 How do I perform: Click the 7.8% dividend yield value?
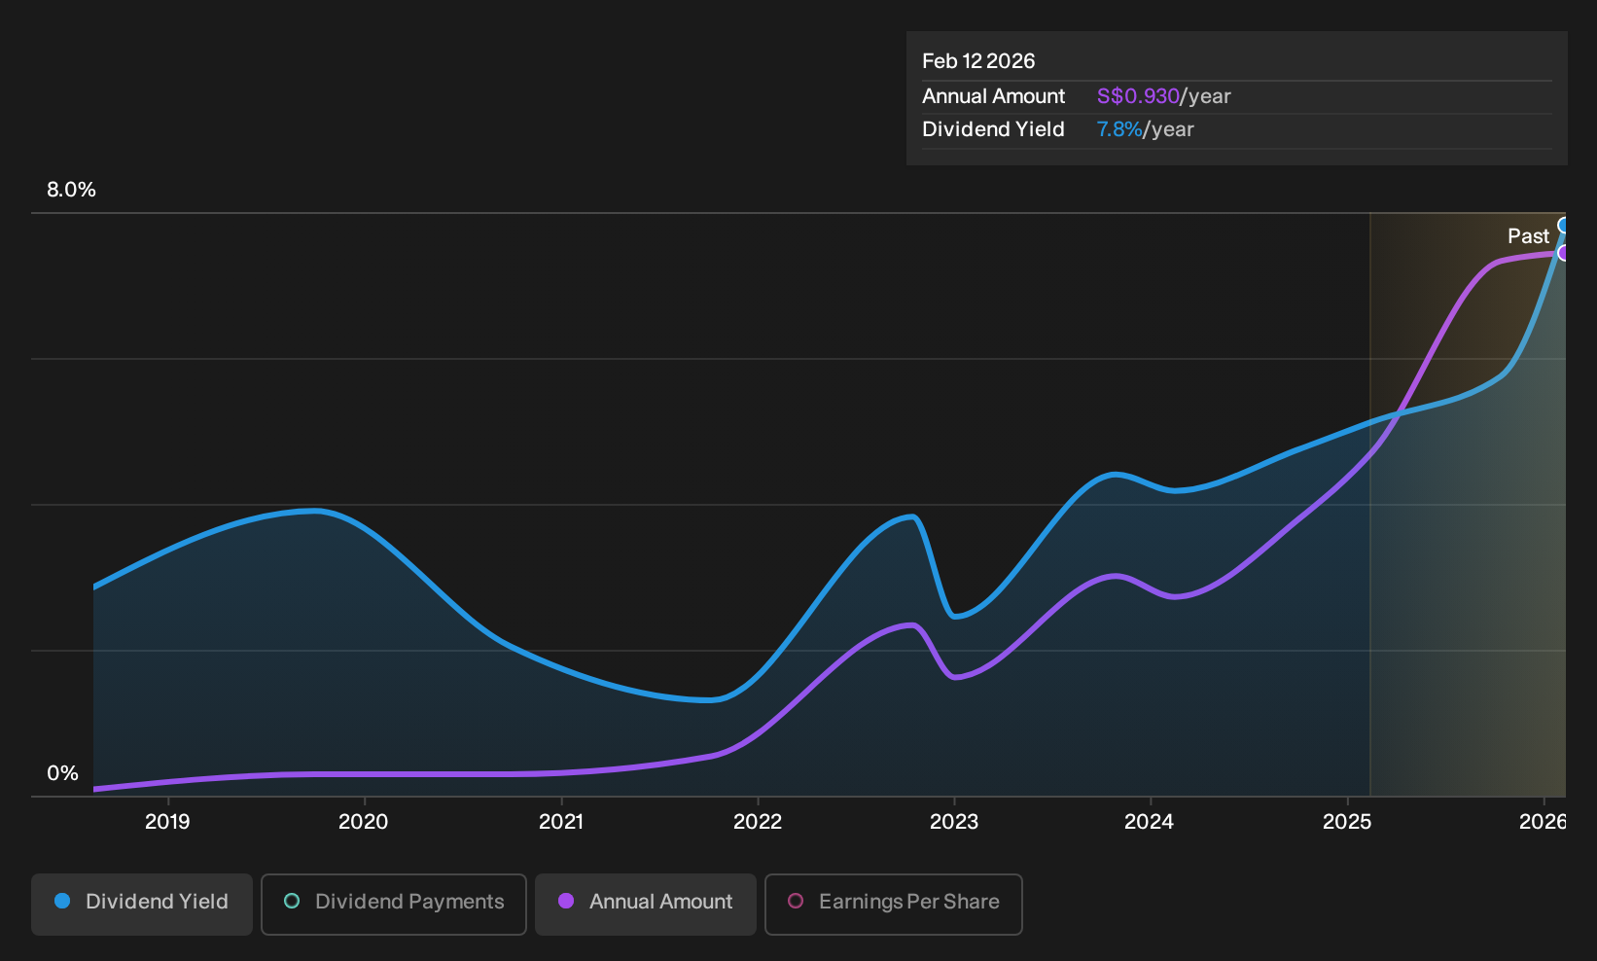tap(1119, 129)
